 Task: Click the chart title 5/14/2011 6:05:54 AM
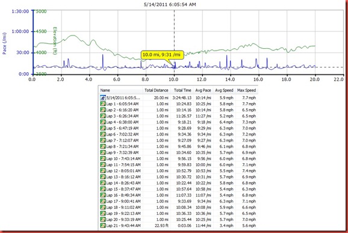(170, 4)
